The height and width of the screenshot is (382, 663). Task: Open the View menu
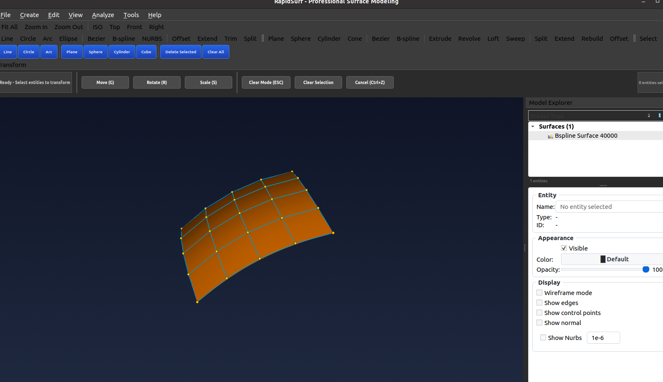coord(75,15)
